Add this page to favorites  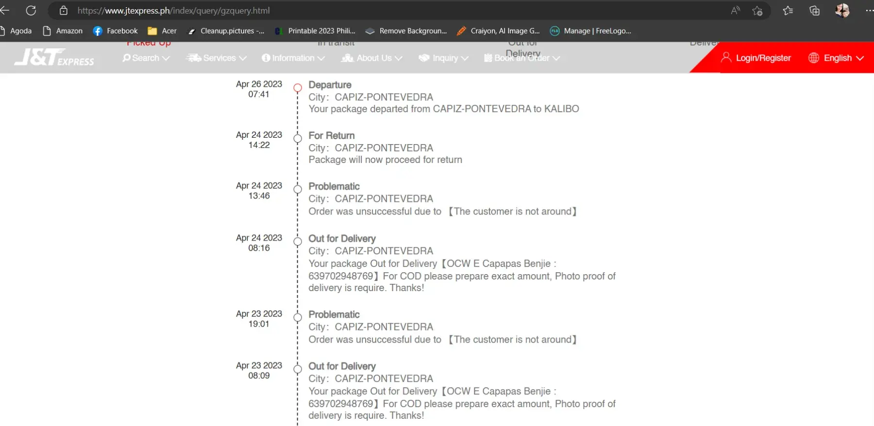(757, 11)
